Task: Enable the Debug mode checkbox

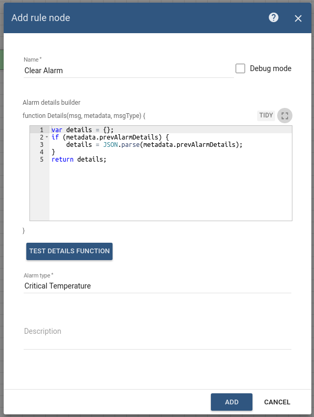Action: (240, 68)
